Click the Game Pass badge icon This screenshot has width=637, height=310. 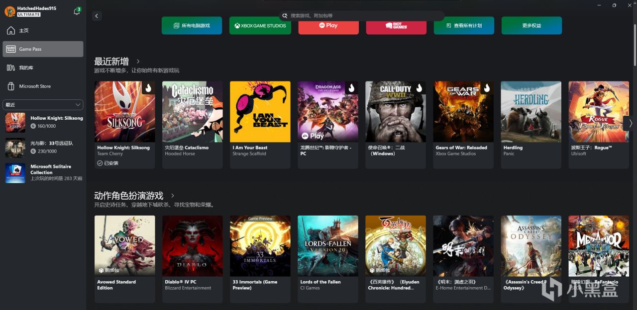[x=11, y=49]
